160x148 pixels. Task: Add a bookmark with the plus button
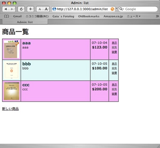pos(31,9)
